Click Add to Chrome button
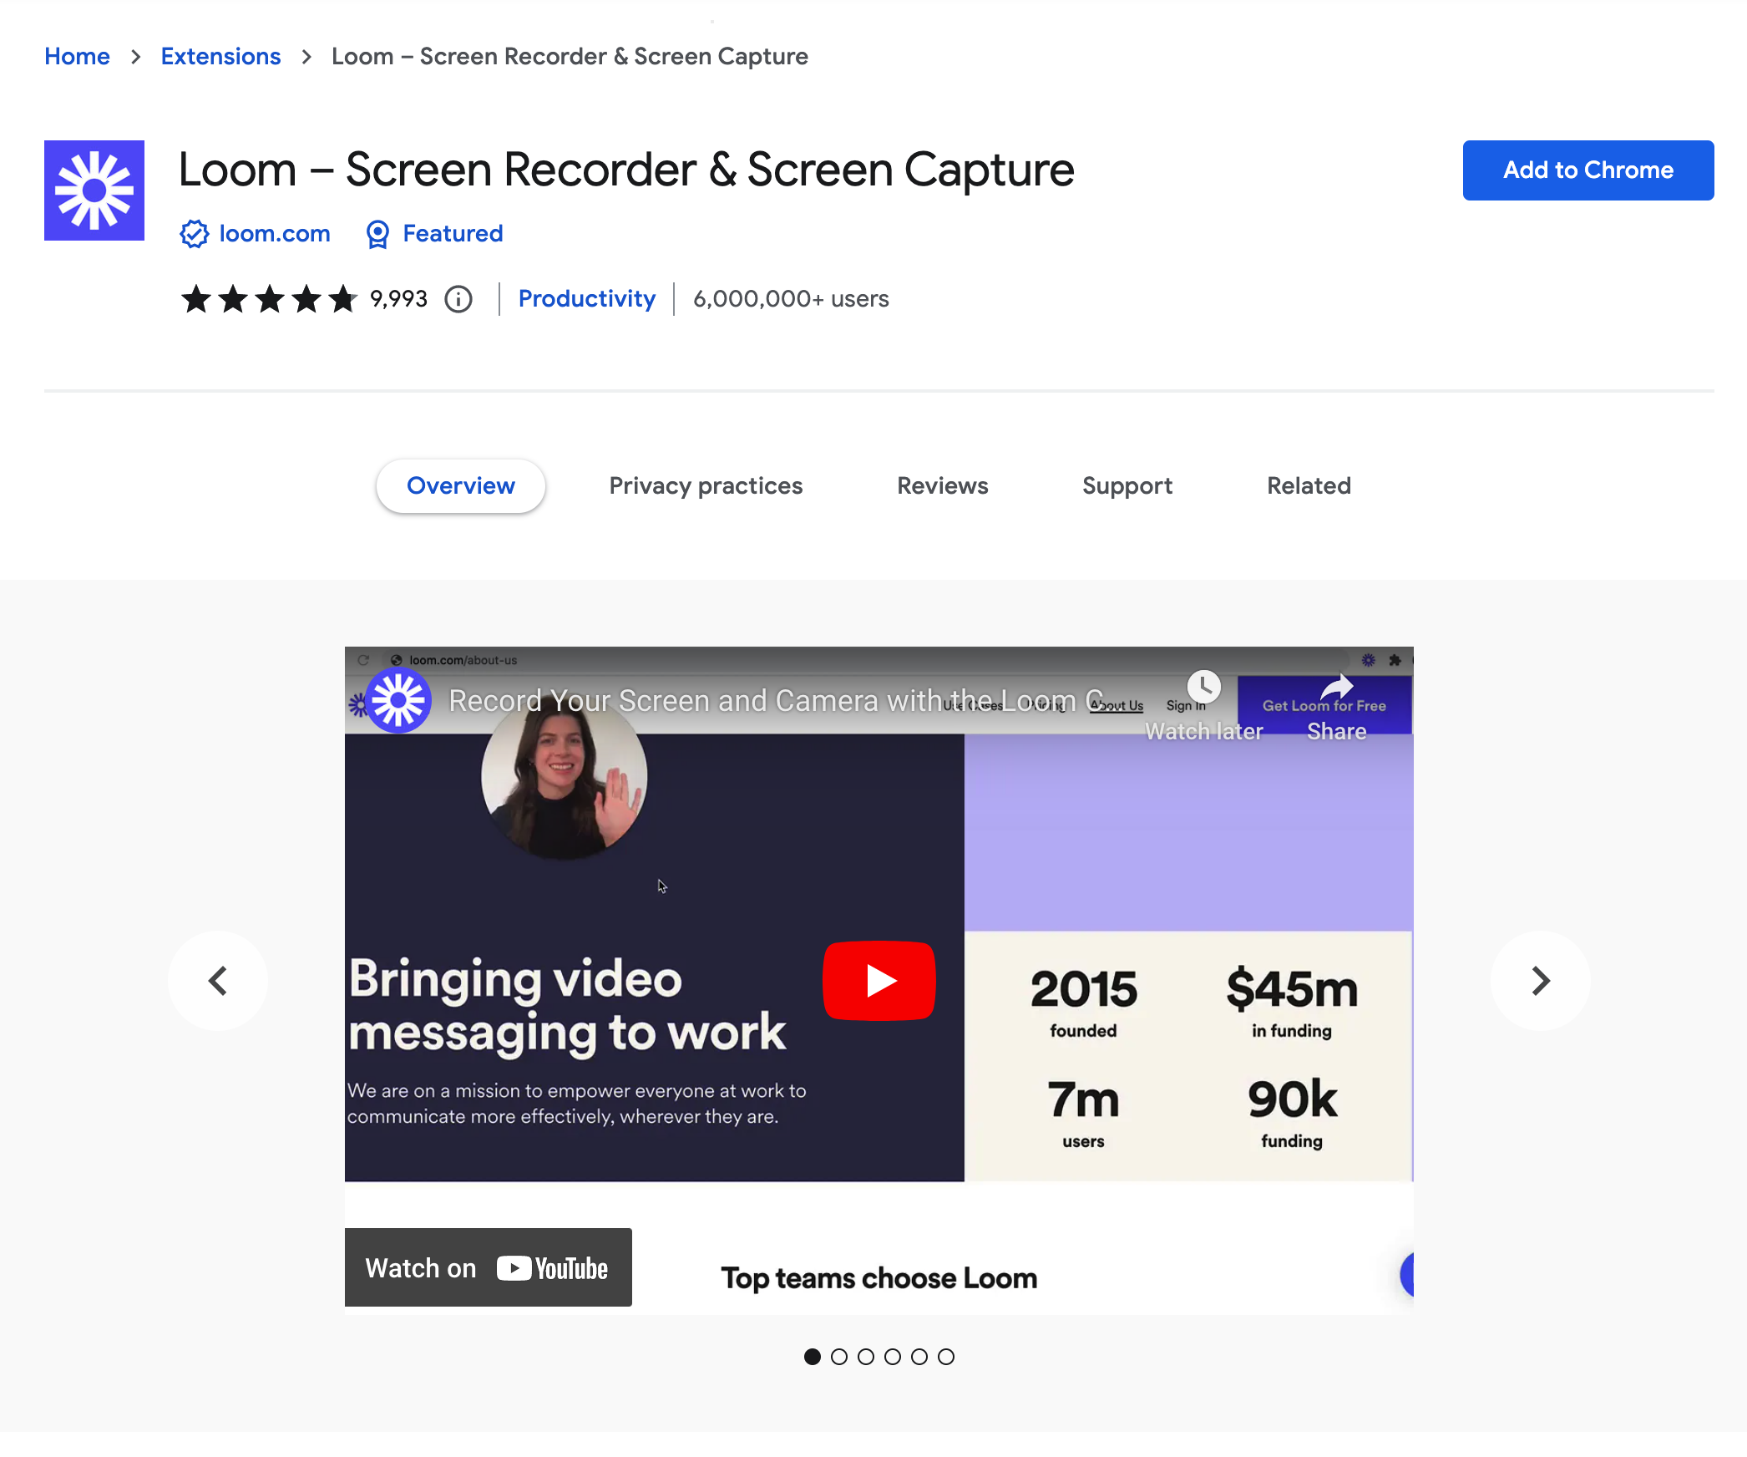1747x1457 pixels. click(1587, 170)
